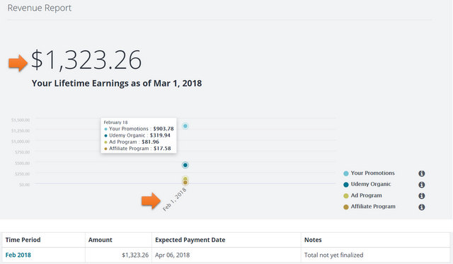Toggle Affiliate Program legend series
The height and width of the screenshot is (264, 453).
coord(369,207)
